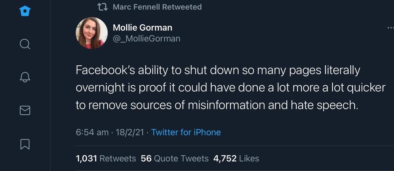View the 1,031 Retweets list
This screenshot has width=394, height=171.
point(106,158)
